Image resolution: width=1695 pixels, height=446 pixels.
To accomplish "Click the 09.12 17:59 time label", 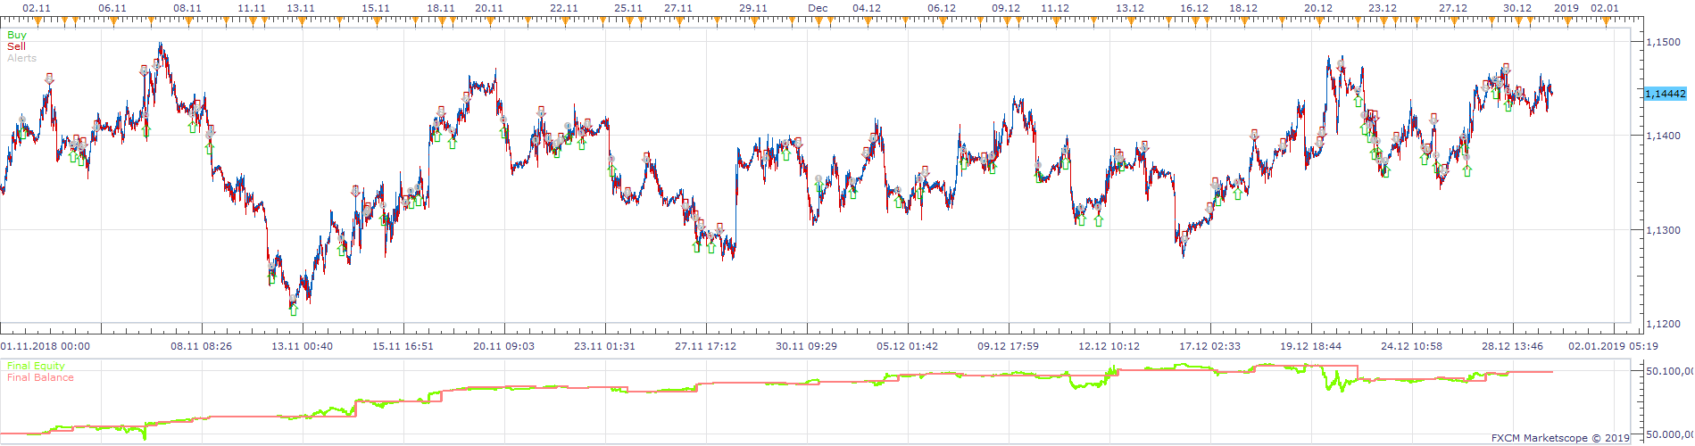I will (x=1009, y=346).
